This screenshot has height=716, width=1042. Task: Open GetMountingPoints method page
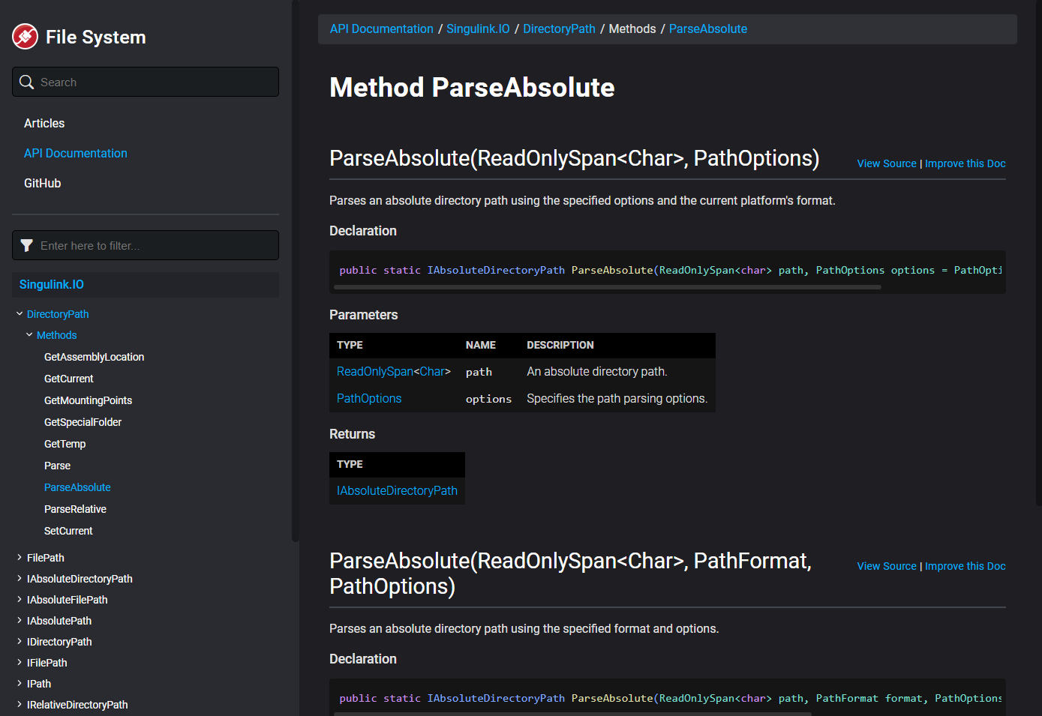(88, 400)
